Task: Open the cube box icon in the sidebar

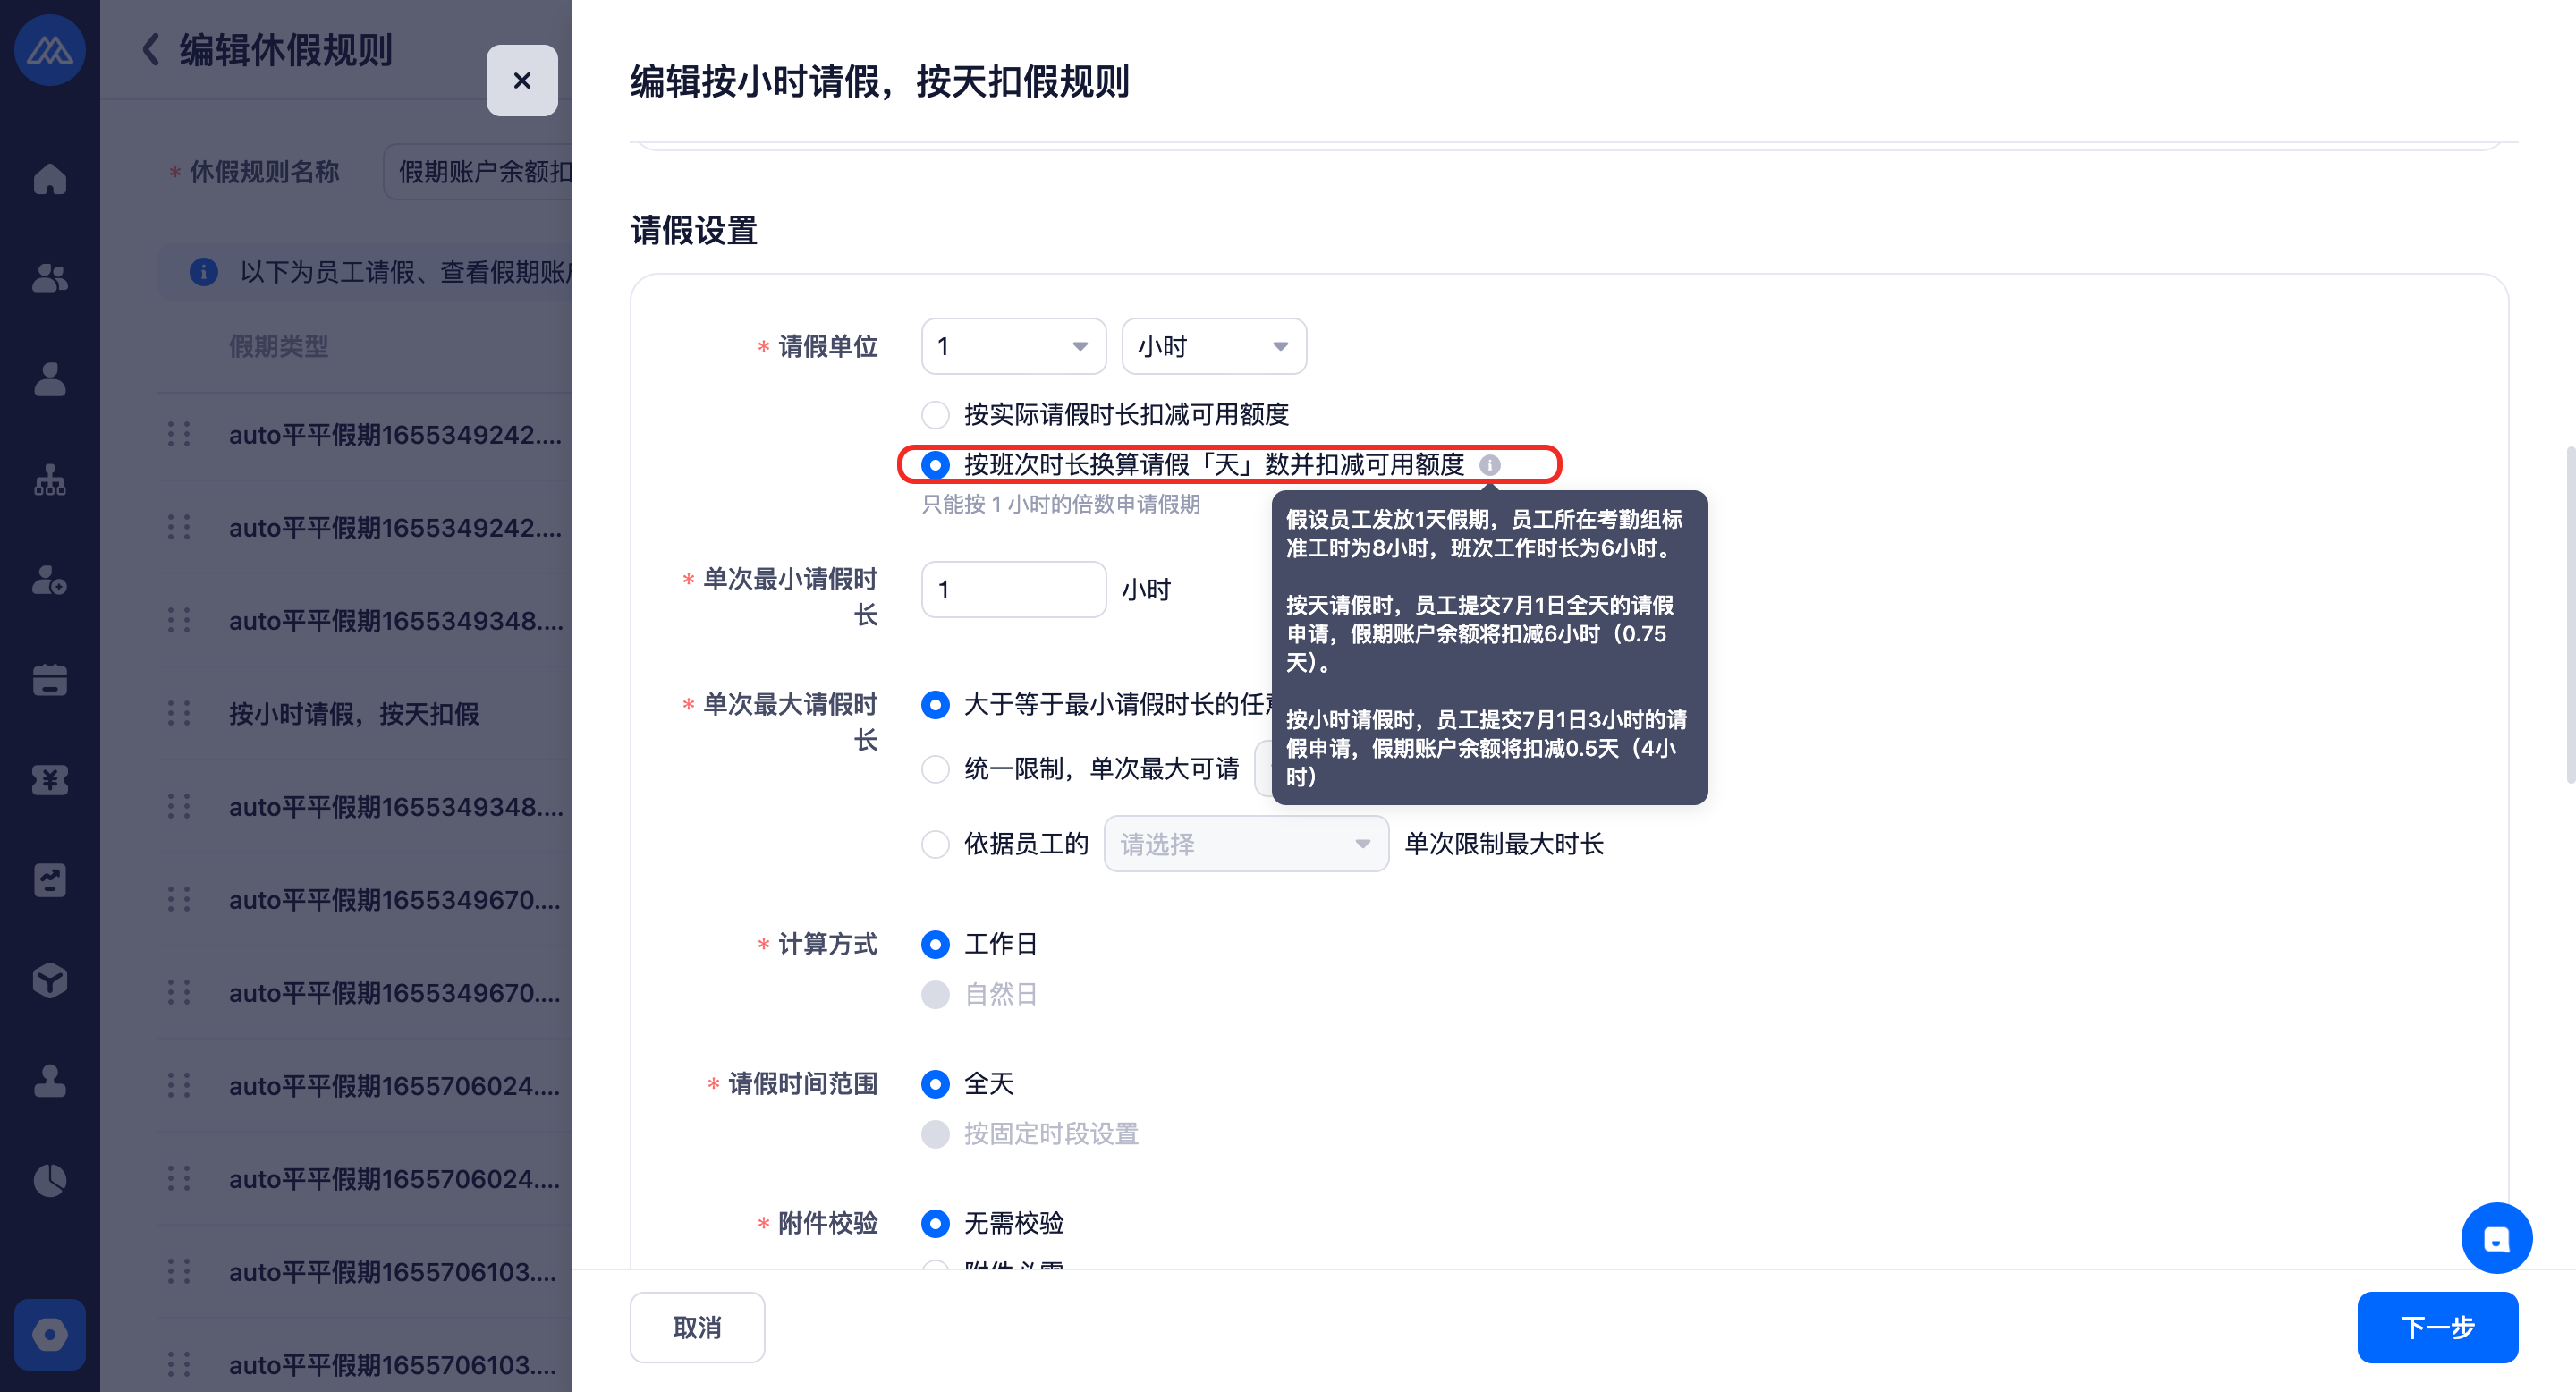Action: [49, 981]
